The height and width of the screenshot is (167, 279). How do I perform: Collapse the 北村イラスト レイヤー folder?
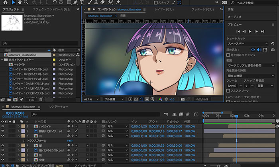pyautogui.click(x=2, y=60)
